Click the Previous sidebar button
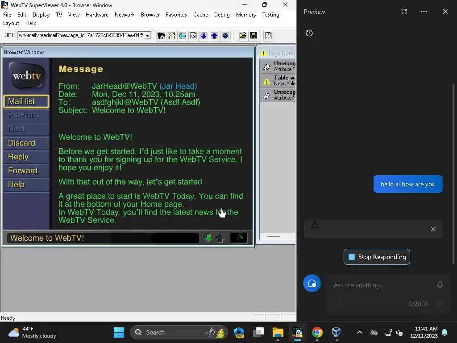The image size is (457, 343). pyautogui.click(x=26, y=115)
